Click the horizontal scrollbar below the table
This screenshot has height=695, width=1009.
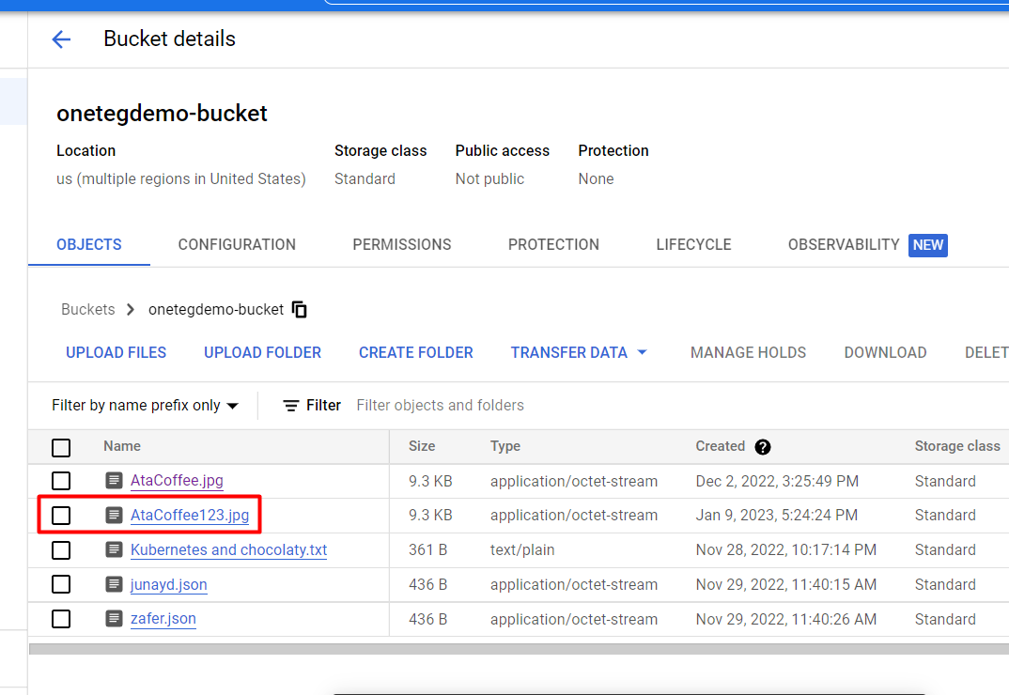[x=517, y=648]
